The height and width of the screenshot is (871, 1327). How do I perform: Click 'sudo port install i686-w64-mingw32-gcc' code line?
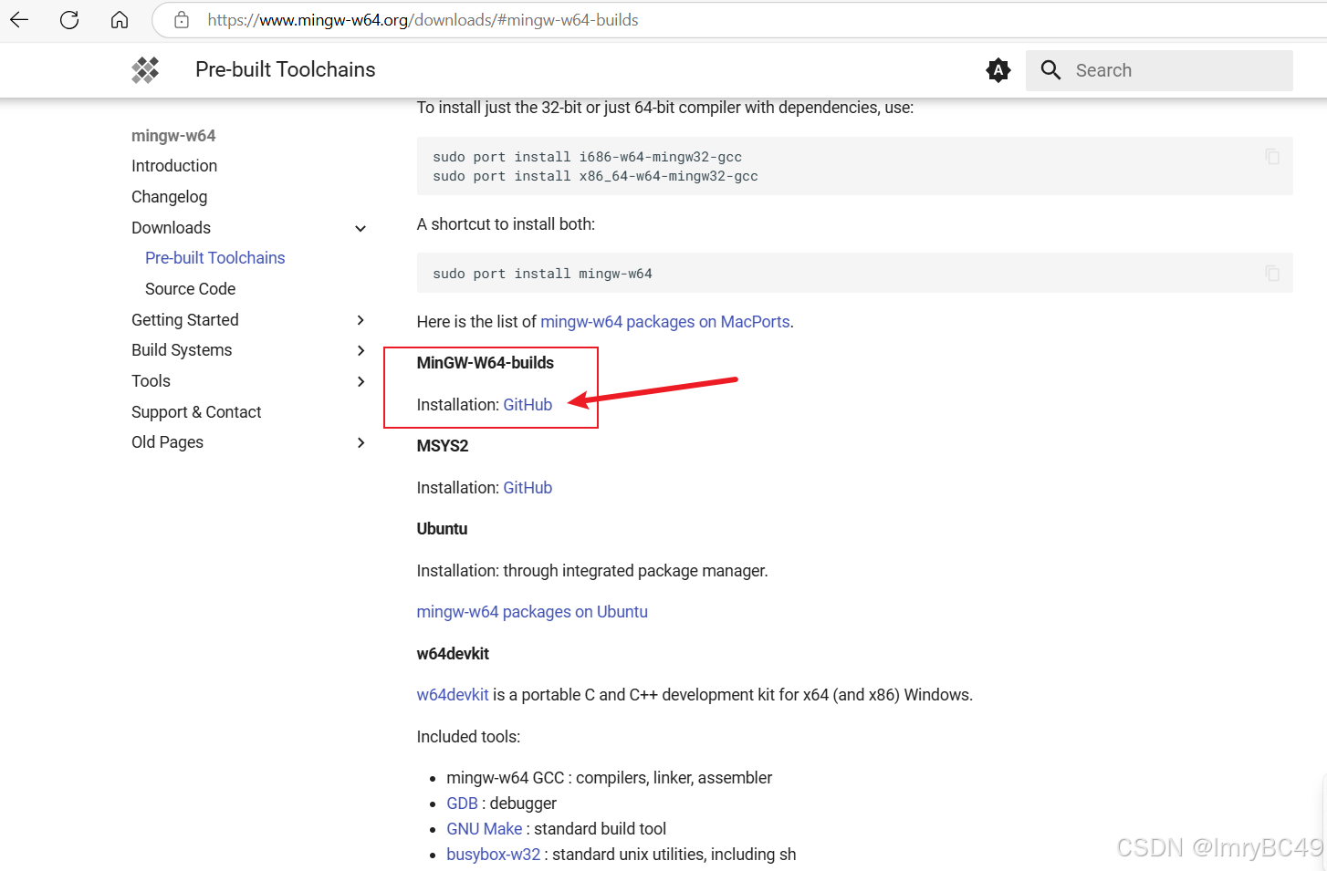587,157
